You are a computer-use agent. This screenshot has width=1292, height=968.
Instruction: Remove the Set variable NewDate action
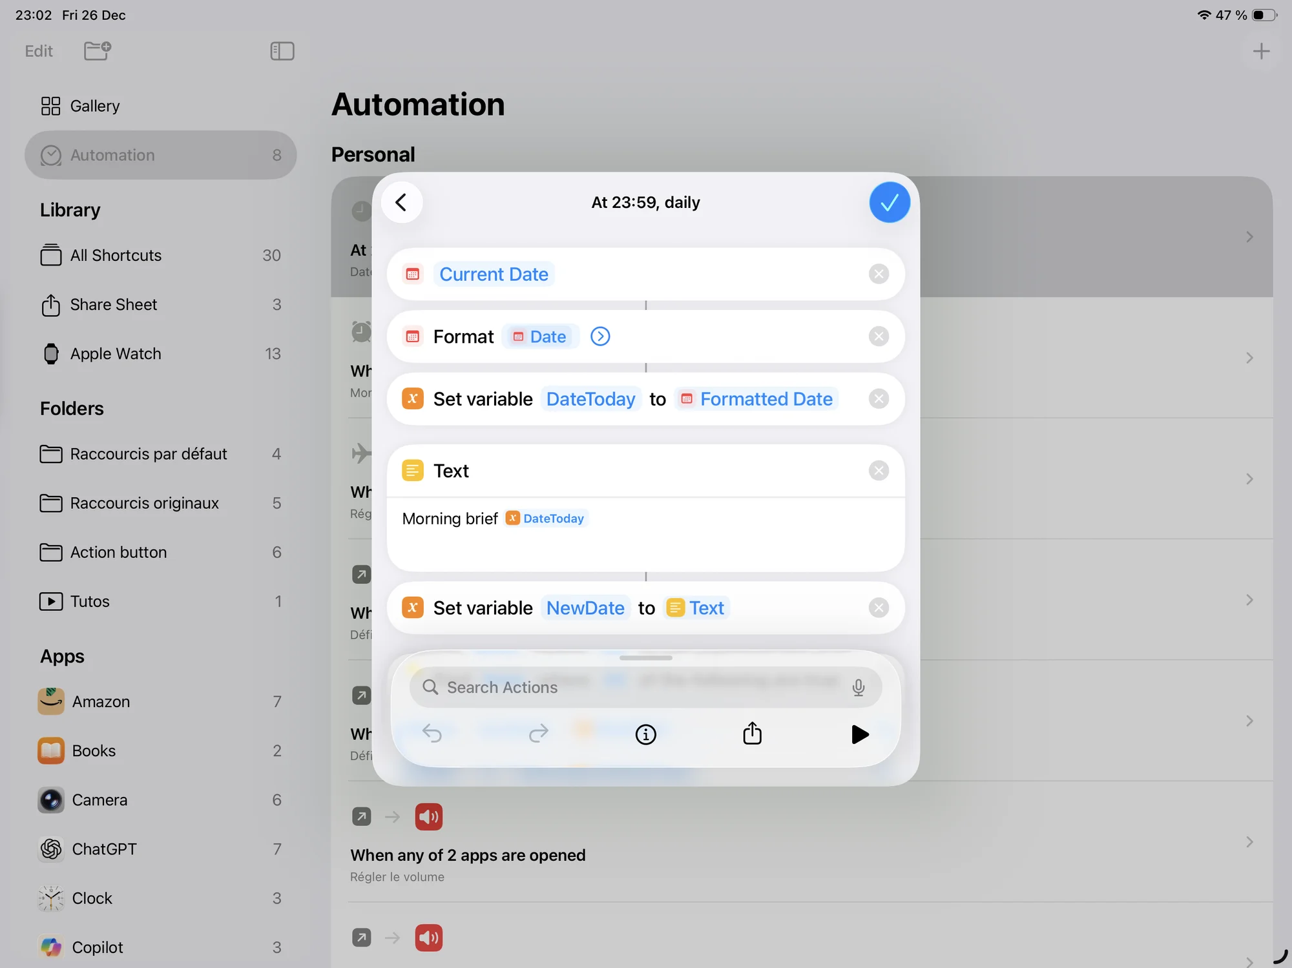click(x=878, y=608)
